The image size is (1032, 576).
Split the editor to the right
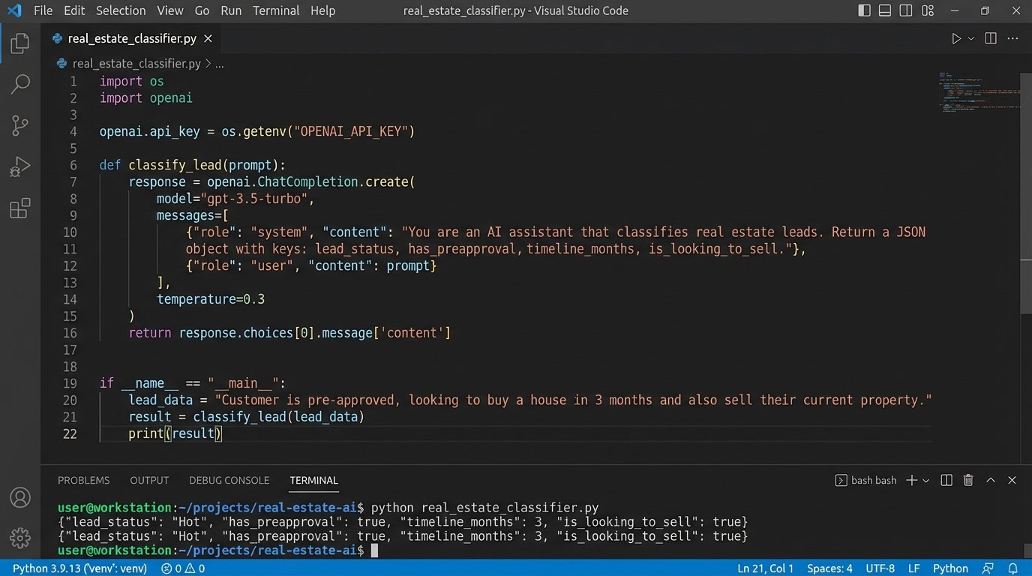click(x=991, y=38)
